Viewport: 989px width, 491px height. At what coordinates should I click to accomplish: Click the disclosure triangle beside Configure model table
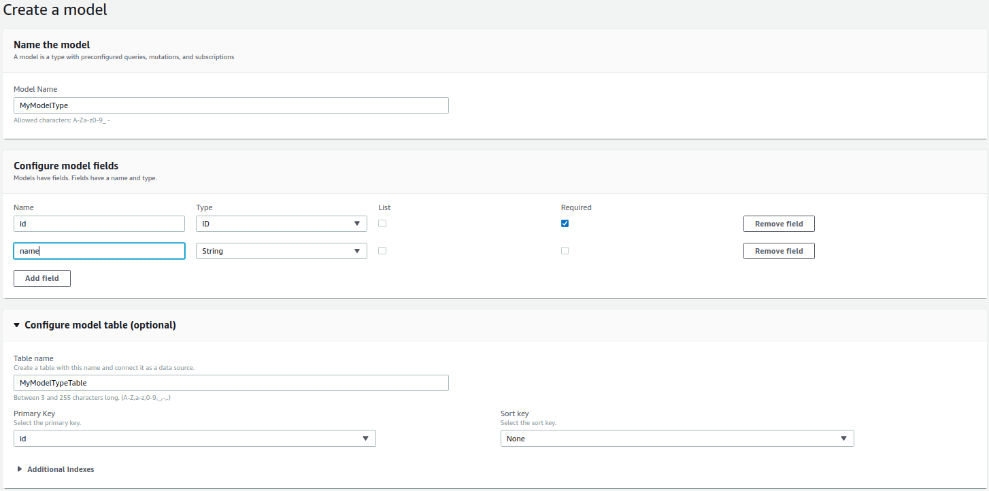click(x=16, y=325)
